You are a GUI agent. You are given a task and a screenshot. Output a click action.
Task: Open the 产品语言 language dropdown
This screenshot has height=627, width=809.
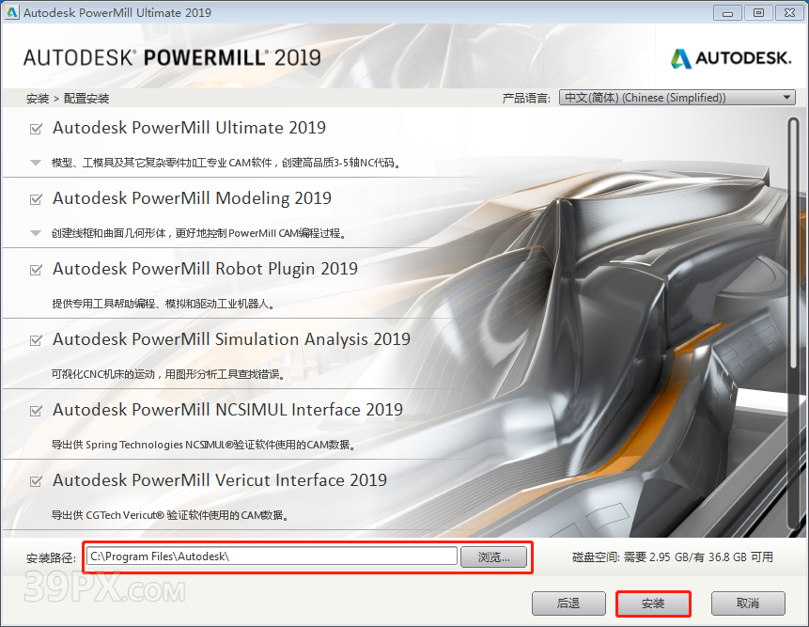point(677,98)
